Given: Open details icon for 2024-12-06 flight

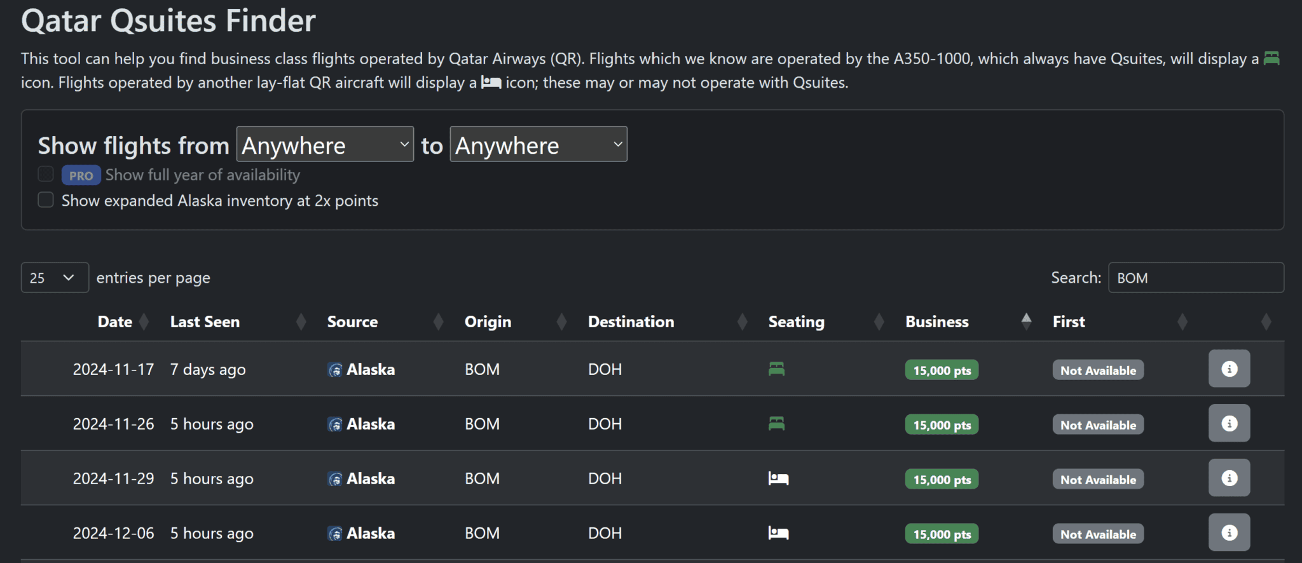Looking at the screenshot, I should [x=1229, y=532].
